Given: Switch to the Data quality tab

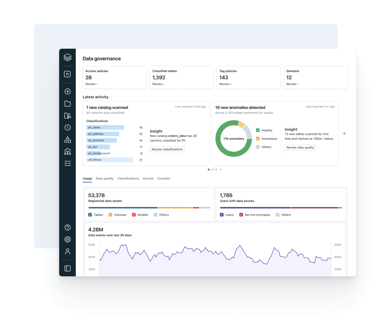Looking at the screenshot, I should pos(105,178).
